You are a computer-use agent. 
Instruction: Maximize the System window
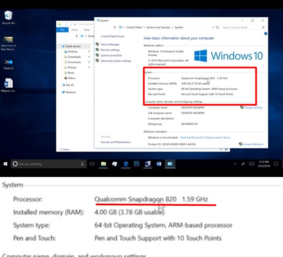click(252, 20)
